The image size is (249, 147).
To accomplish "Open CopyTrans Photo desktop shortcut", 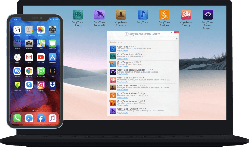I will click(78, 15).
